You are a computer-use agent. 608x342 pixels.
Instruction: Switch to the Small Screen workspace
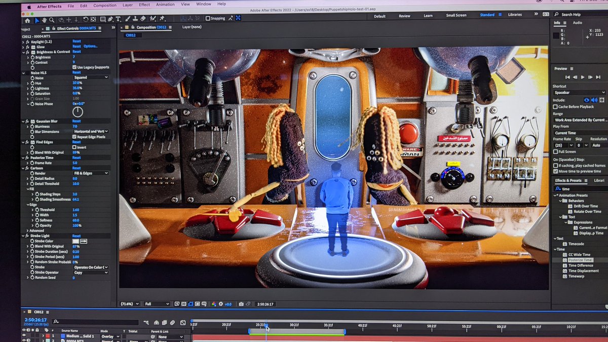pos(456,15)
